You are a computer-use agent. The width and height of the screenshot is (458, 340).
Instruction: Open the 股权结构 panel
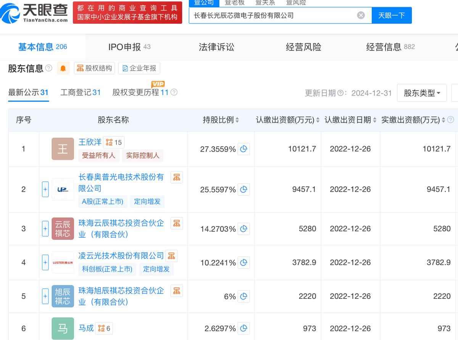[94, 68]
